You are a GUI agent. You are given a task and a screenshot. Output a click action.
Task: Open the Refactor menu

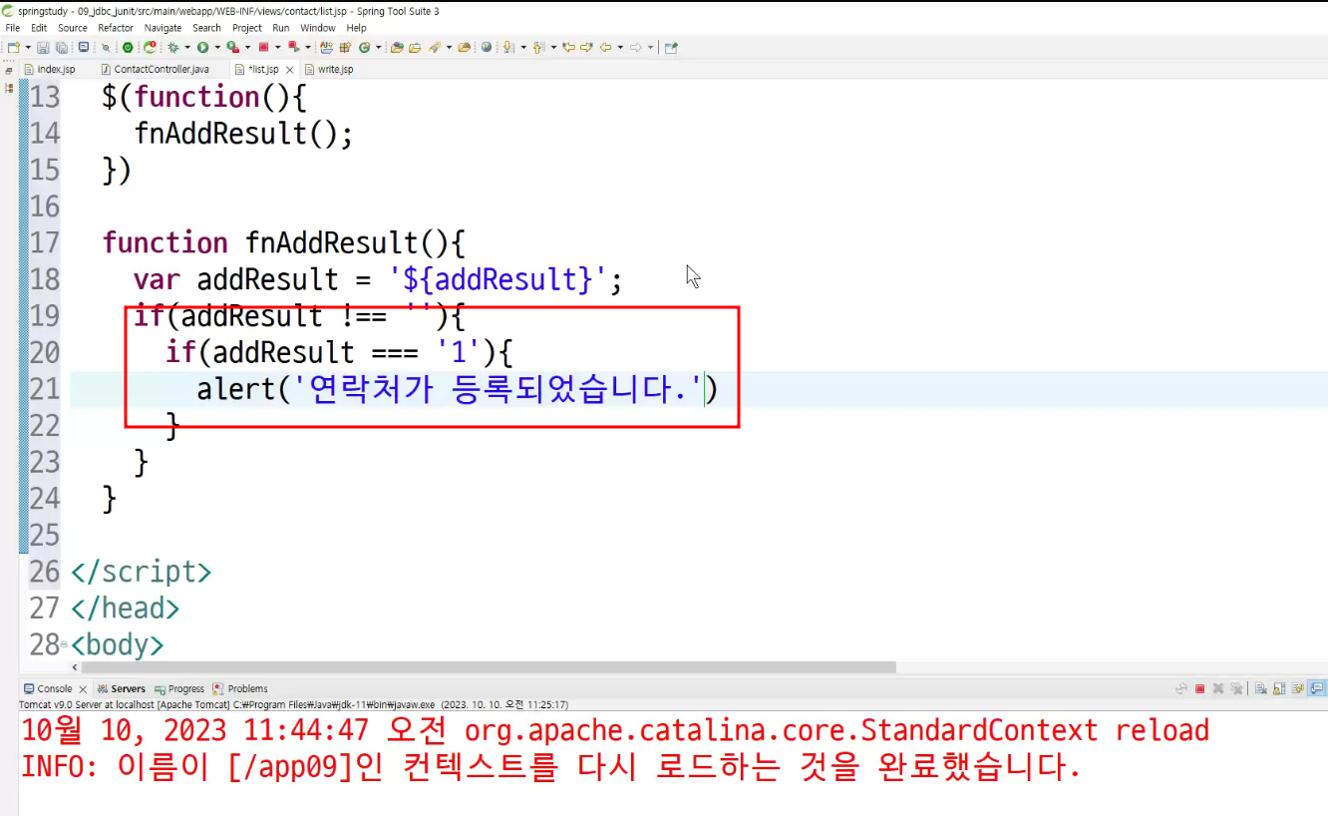pyautogui.click(x=116, y=28)
